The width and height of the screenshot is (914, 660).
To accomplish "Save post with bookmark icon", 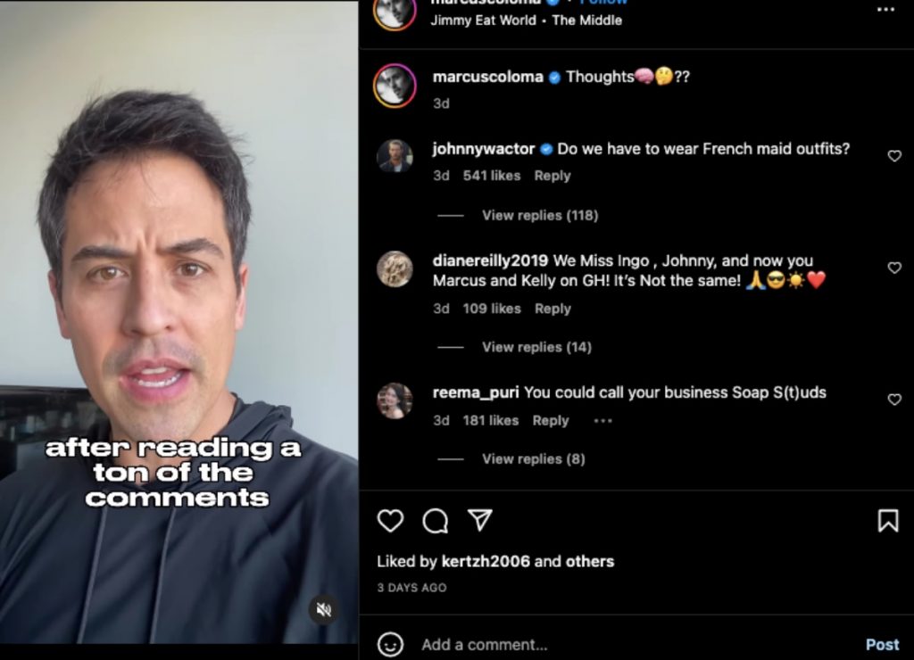I will click(x=888, y=521).
